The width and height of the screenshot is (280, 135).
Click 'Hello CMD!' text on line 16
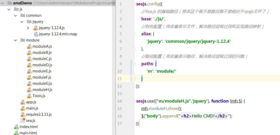pos(203,116)
